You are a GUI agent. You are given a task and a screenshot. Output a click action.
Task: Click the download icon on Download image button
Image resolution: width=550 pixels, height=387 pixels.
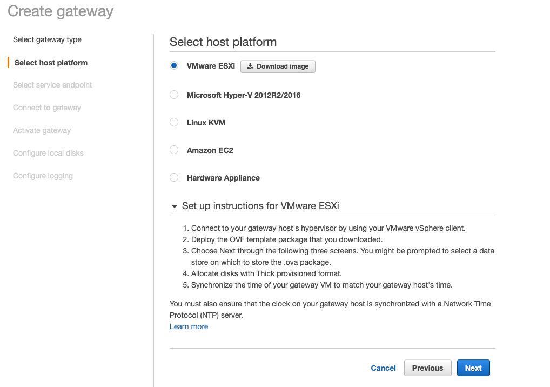click(x=250, y=66)
